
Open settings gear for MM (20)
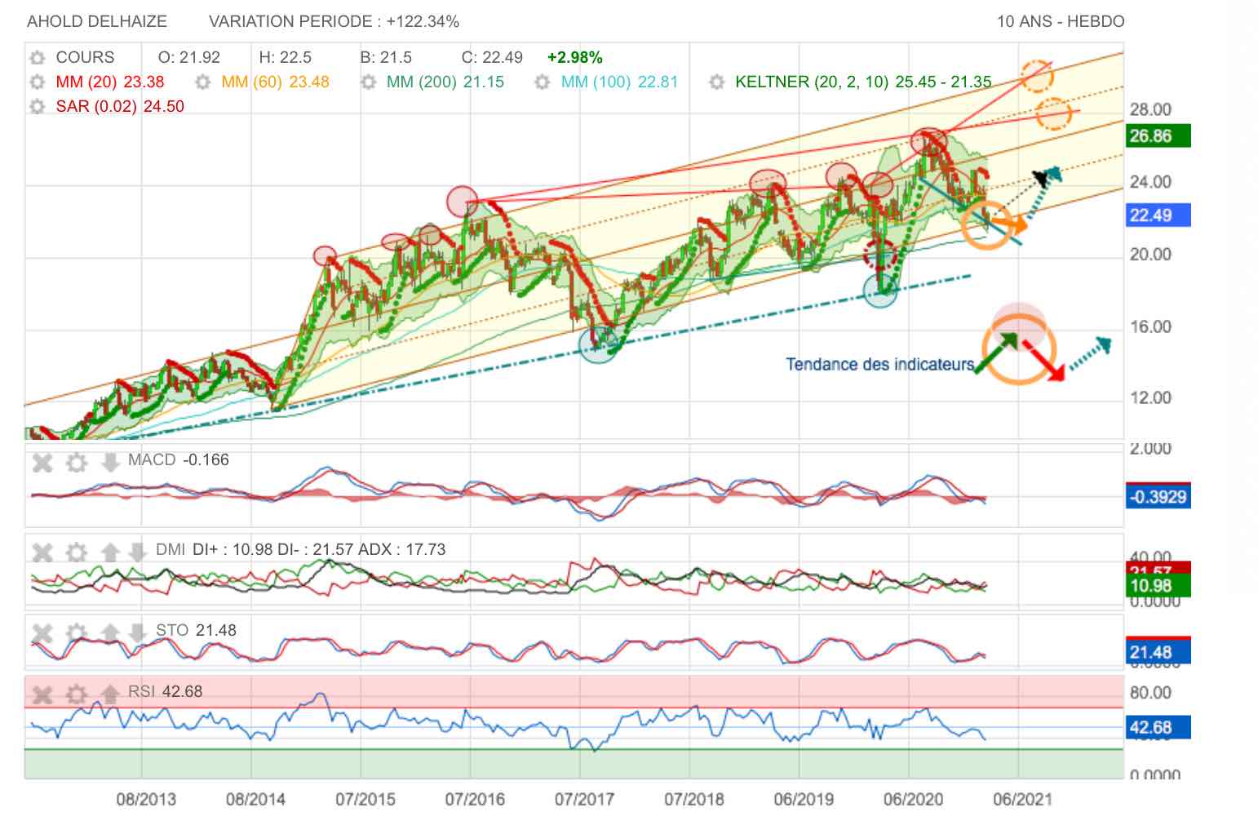pyautogui.click(x=37, y=82)
